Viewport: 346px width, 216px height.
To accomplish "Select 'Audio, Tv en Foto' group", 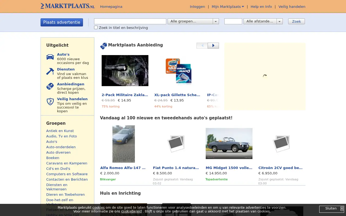I will coord(61,136).
